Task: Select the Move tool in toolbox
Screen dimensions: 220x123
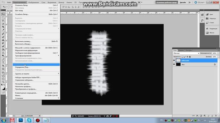Action: click(3, 14)
